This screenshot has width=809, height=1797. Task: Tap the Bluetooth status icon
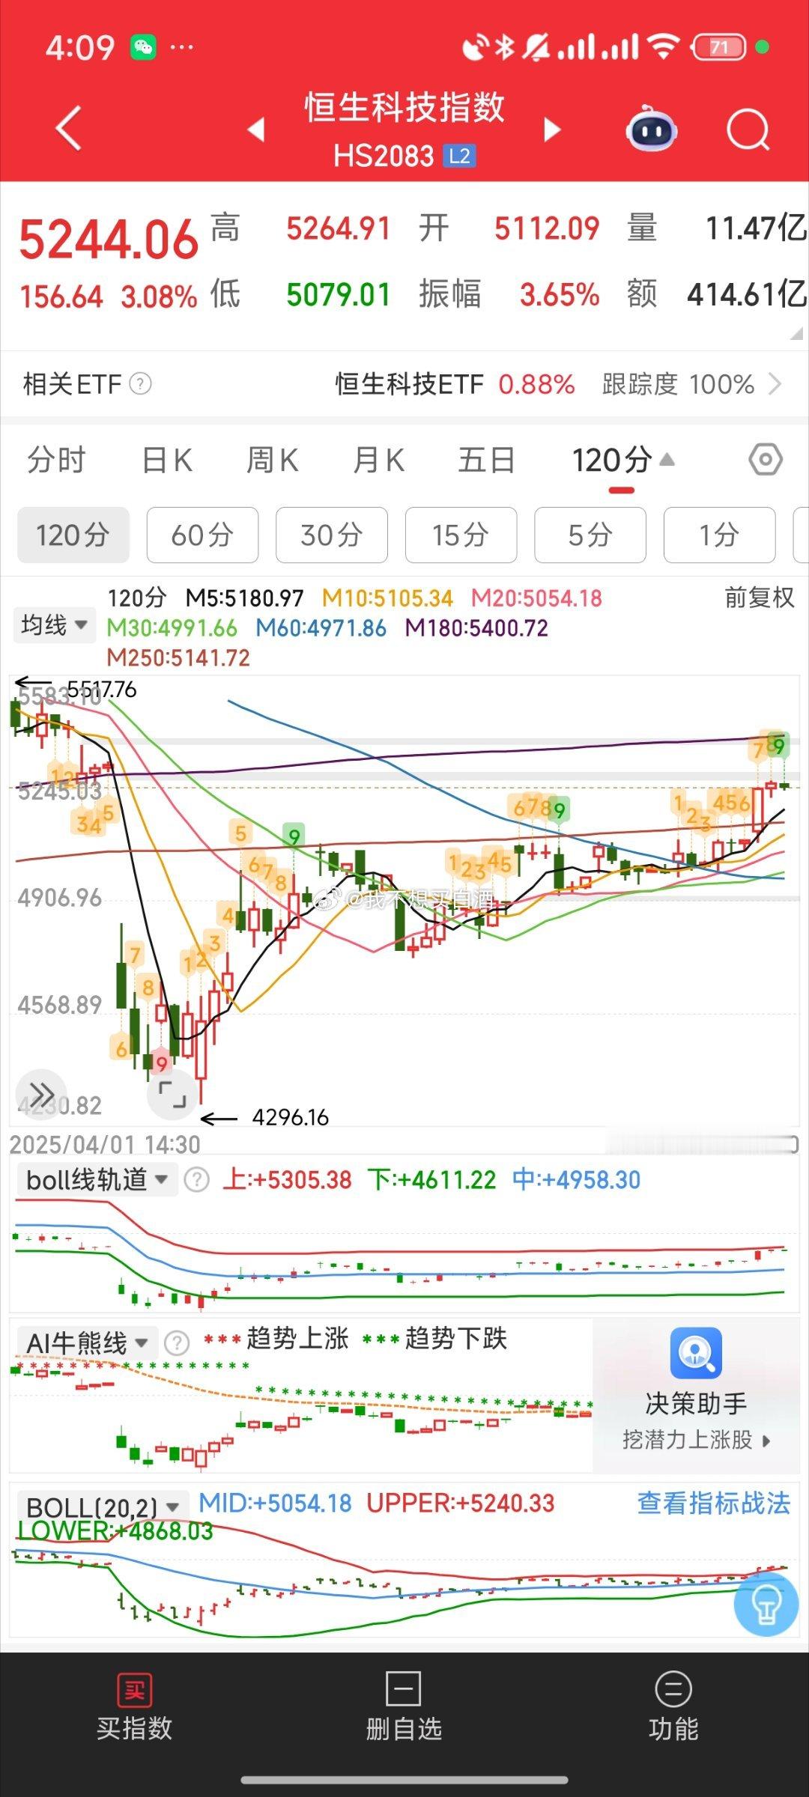[x=506, y=47]
